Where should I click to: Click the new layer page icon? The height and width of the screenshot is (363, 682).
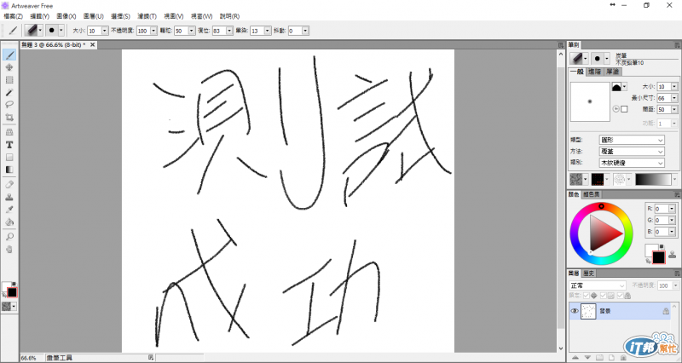611,357
